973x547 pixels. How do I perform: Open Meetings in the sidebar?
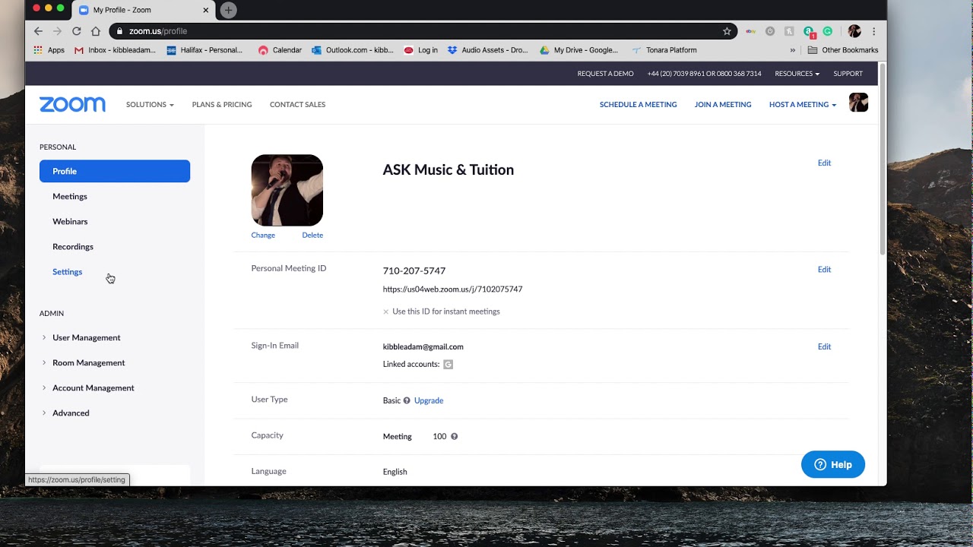pos(70,197)
